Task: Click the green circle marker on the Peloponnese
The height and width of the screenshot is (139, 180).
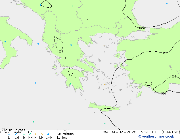Action: pyautogui.click(x=70, y=84)
